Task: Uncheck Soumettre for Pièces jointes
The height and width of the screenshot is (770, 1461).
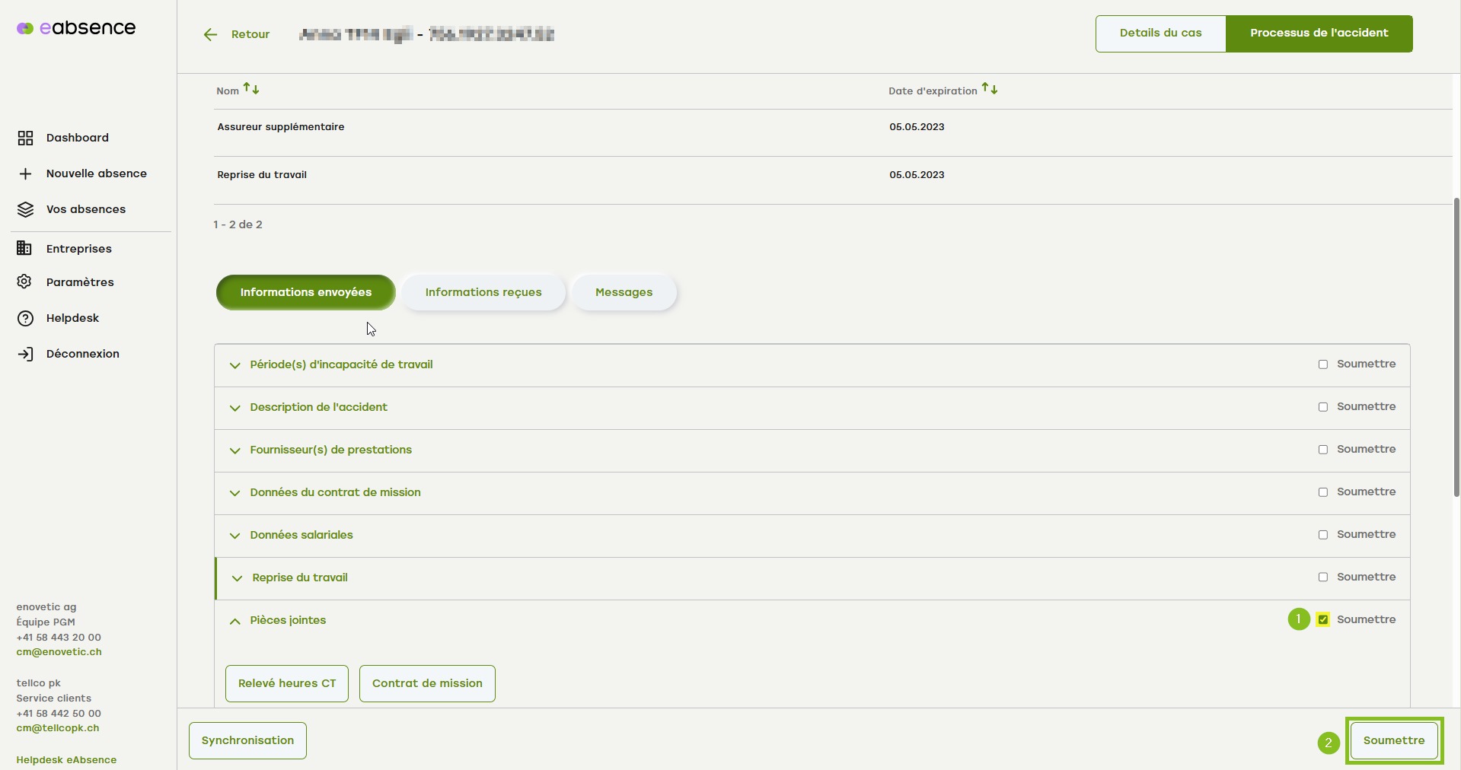Action: pyautogui.click(x=1322, y=619)
